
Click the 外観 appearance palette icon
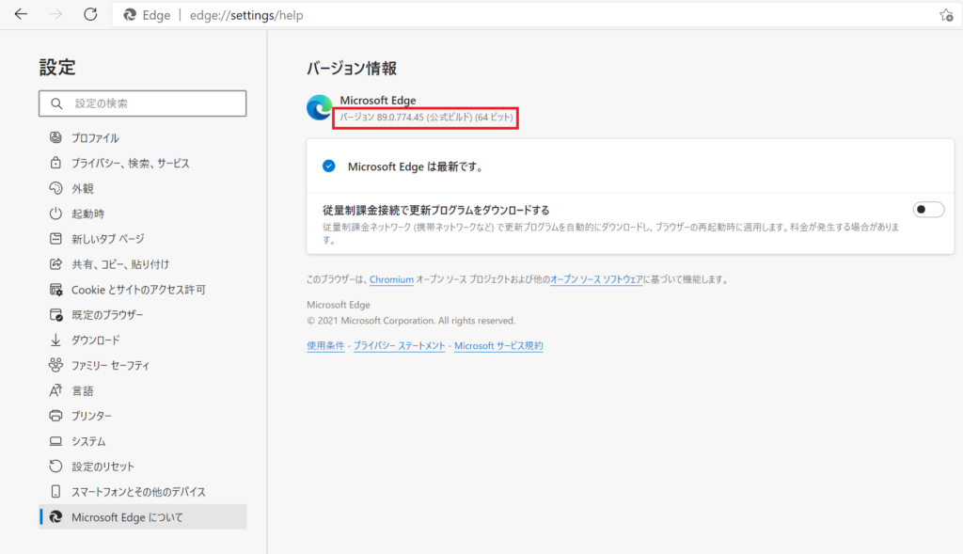pyautogui.click(x=55, y=188)
